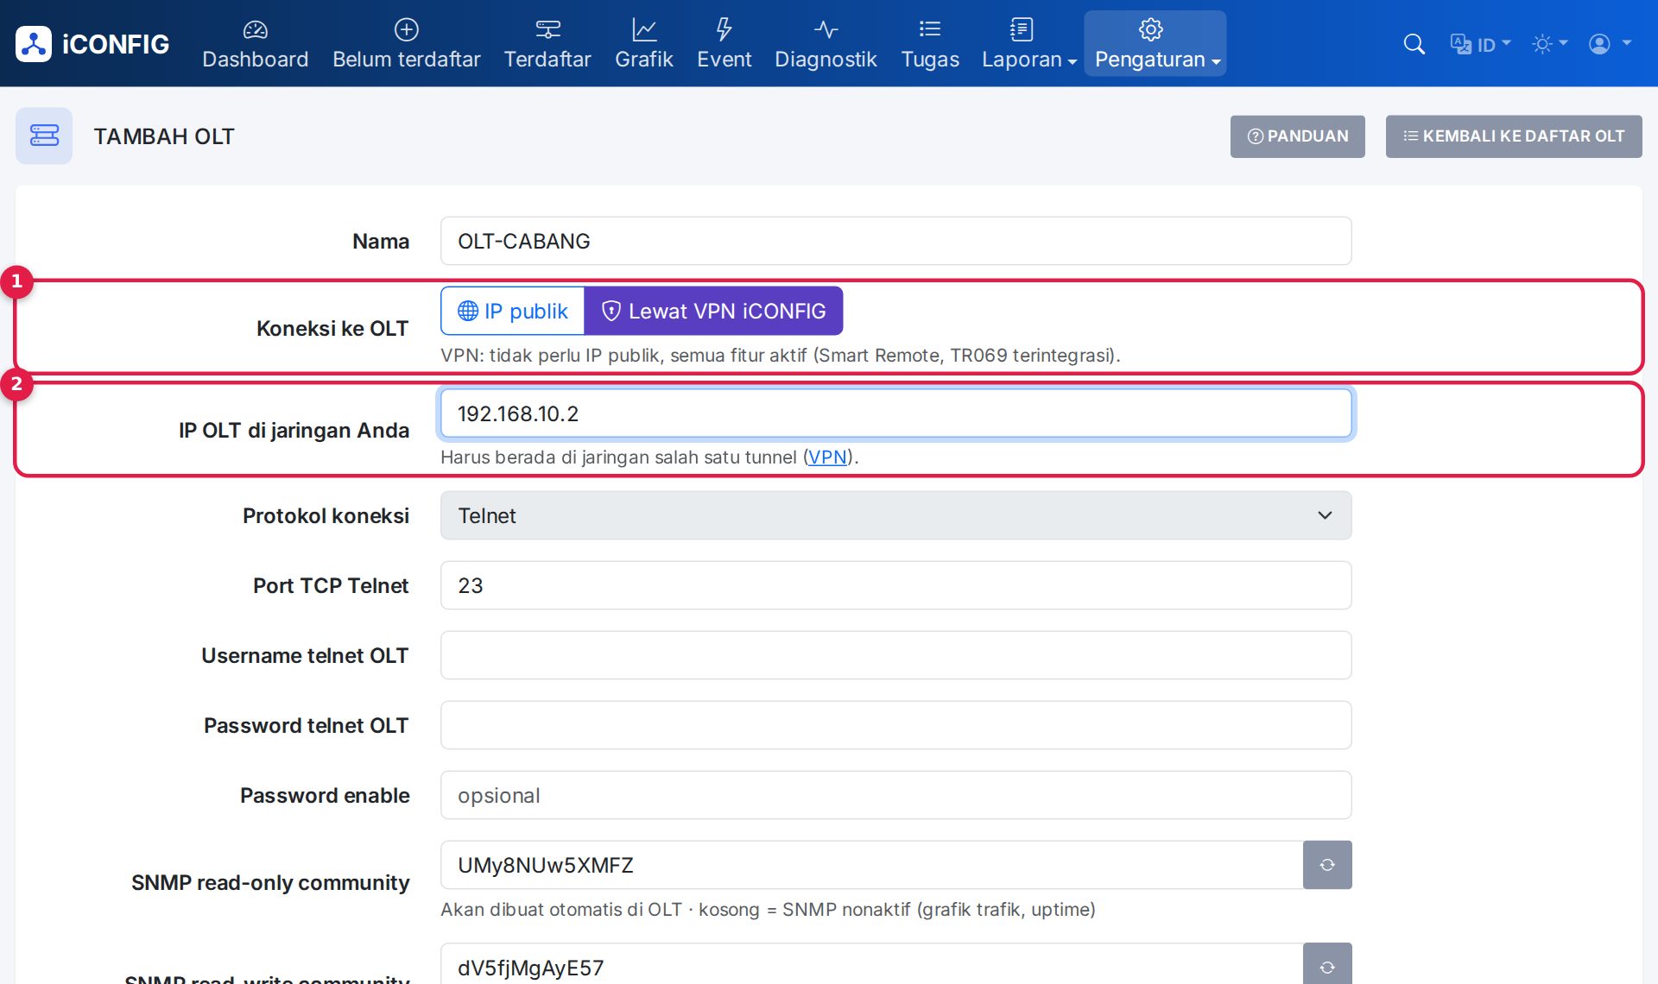
Task: Click the Password telnet OLT field
Action: (x=895, y=726)
